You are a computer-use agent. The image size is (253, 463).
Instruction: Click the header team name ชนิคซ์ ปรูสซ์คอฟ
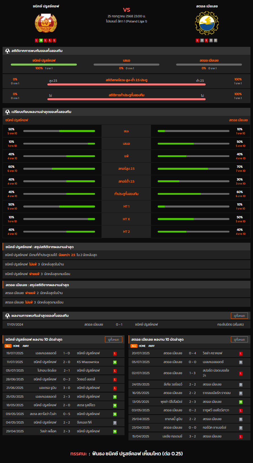[46, 6]
